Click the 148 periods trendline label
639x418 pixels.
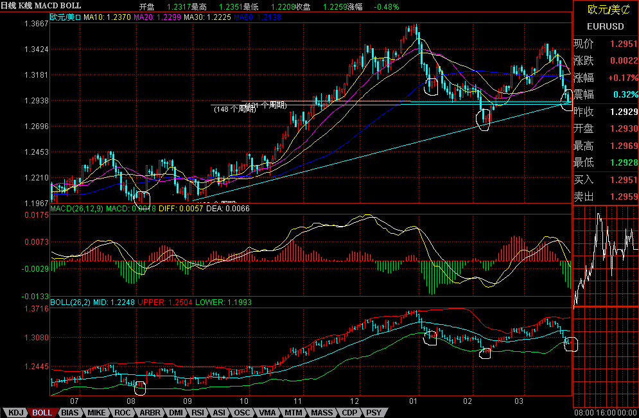pos(235,109)
